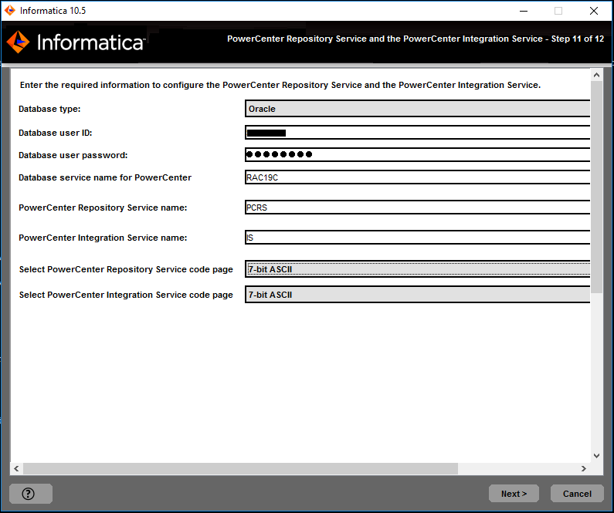Click the vertical scrollbar thumb
614x513 pixels.
596,187
